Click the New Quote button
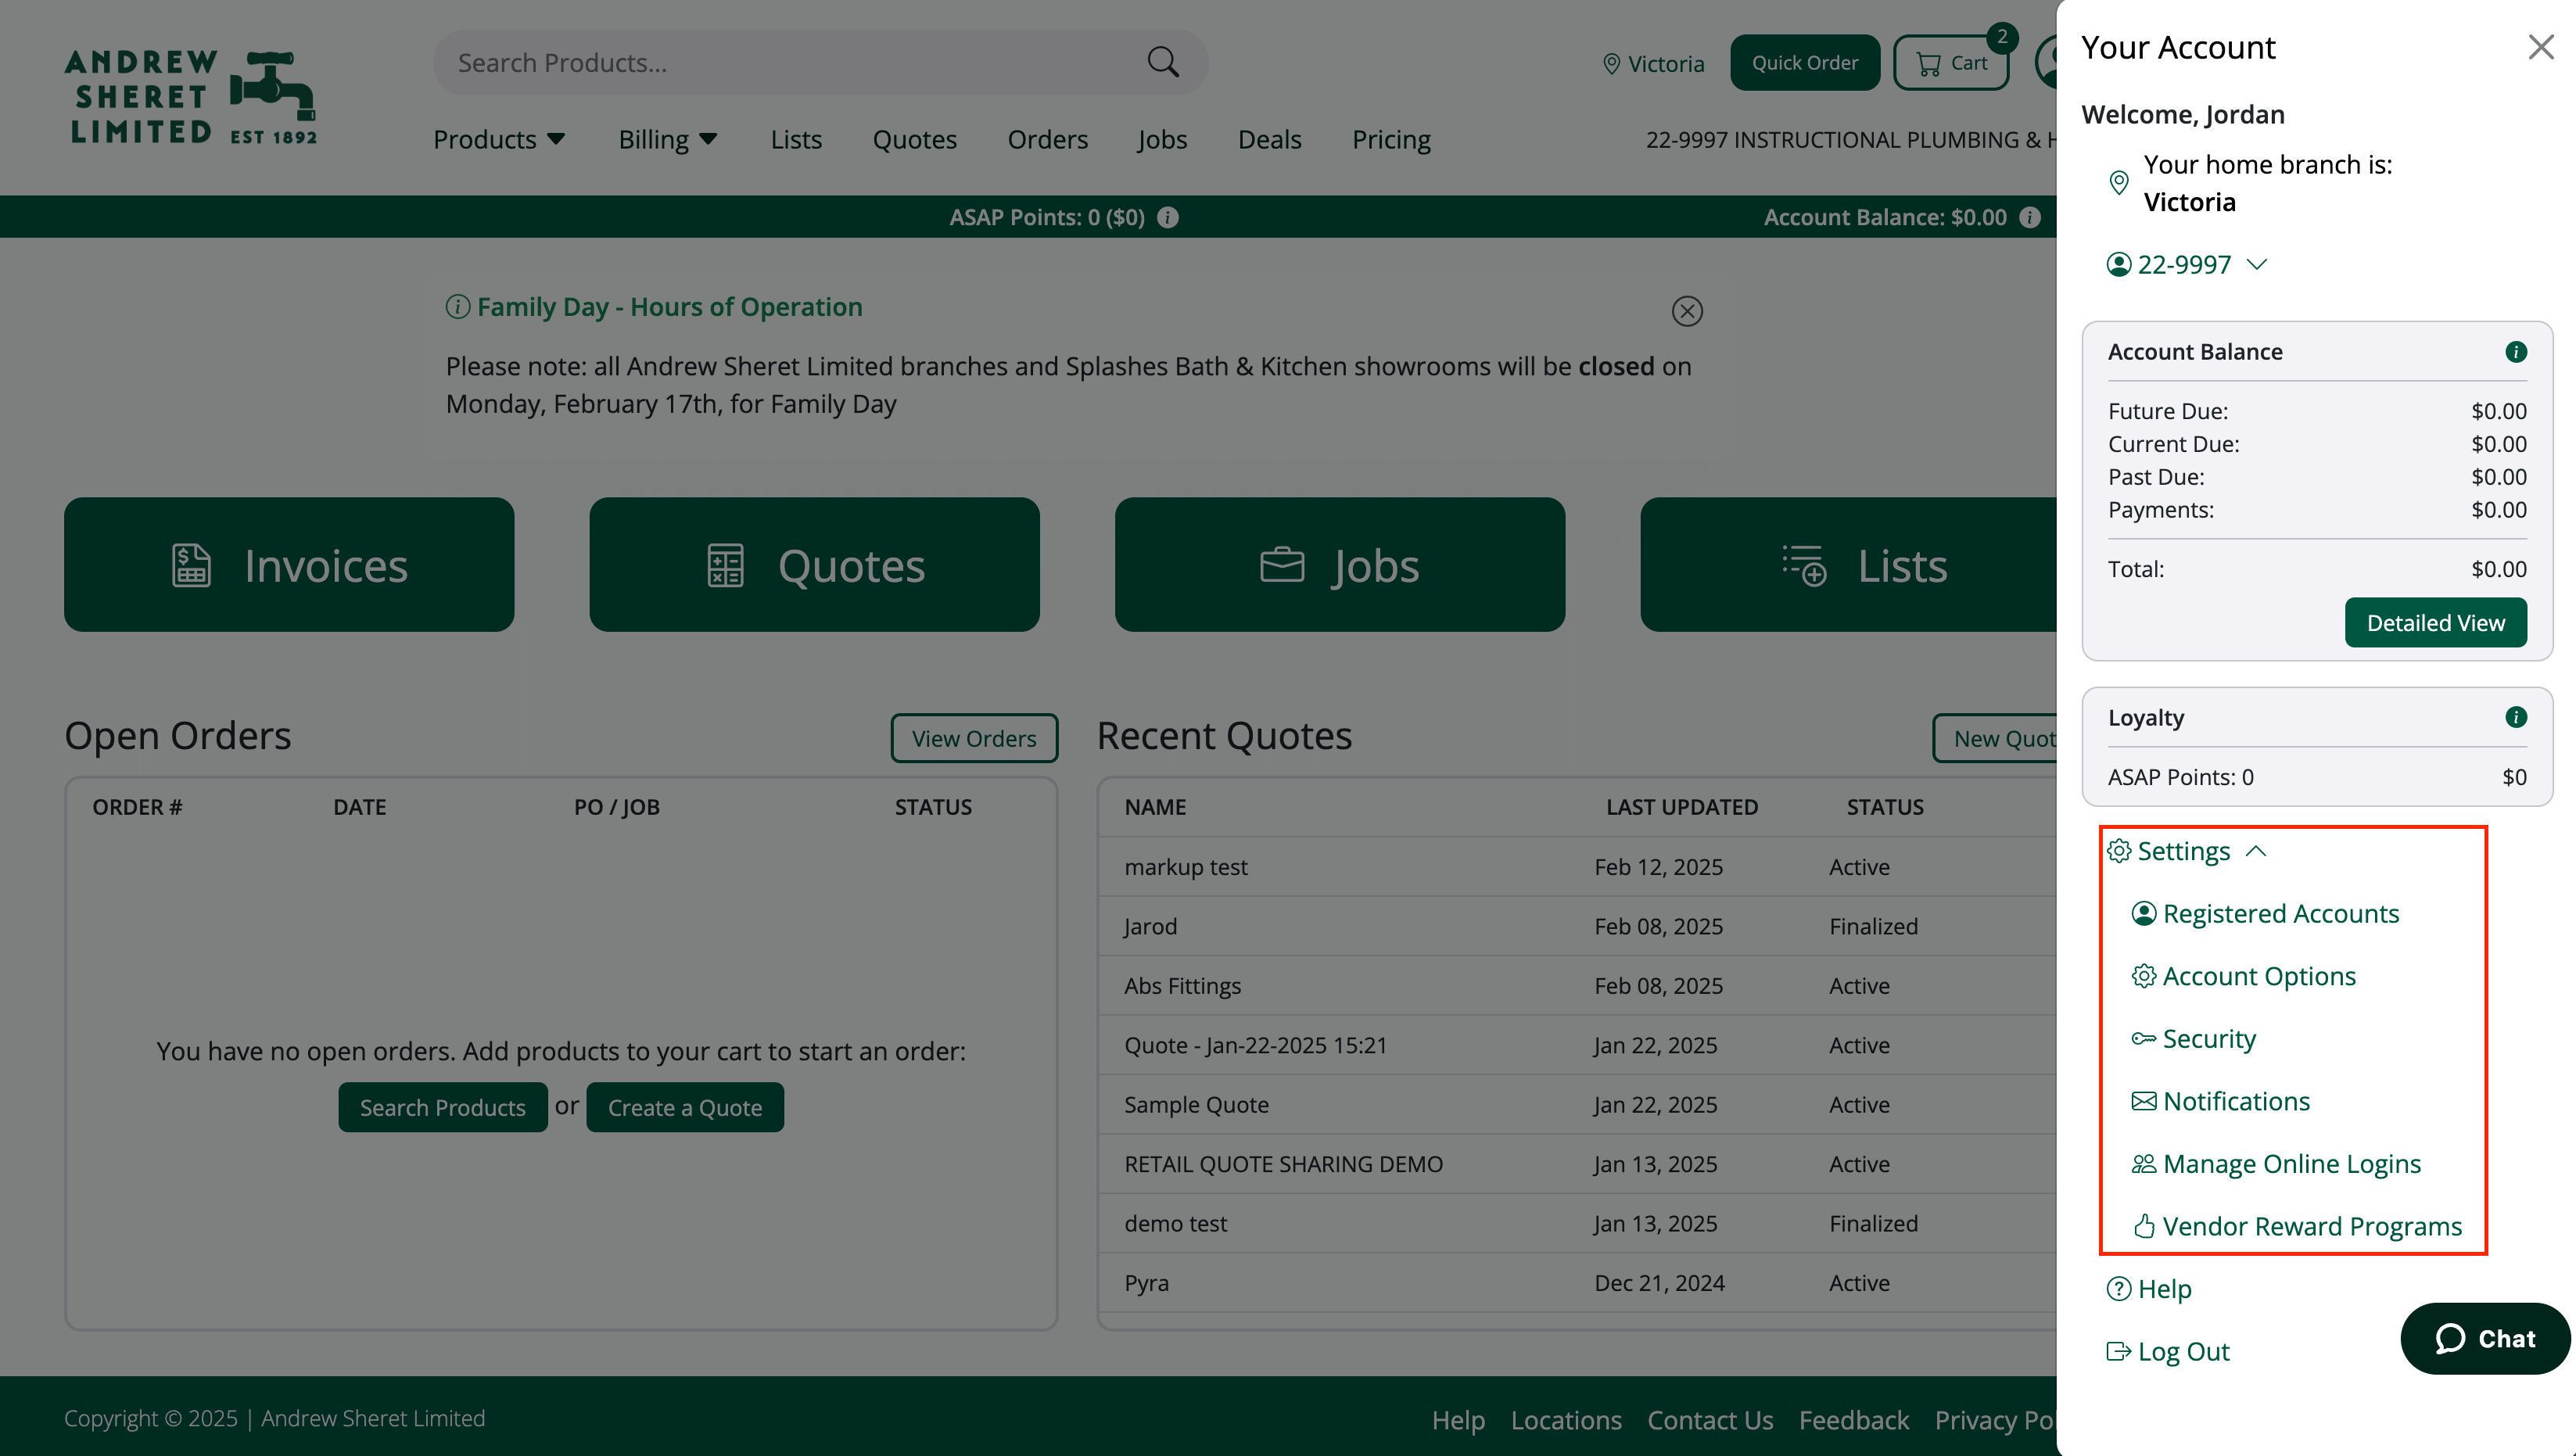 point(1995,738)
